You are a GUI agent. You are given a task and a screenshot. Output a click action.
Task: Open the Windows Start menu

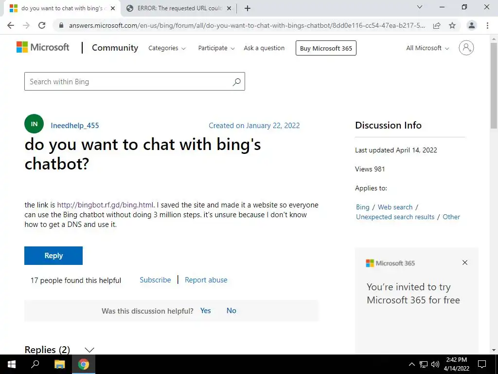(12, 364)
